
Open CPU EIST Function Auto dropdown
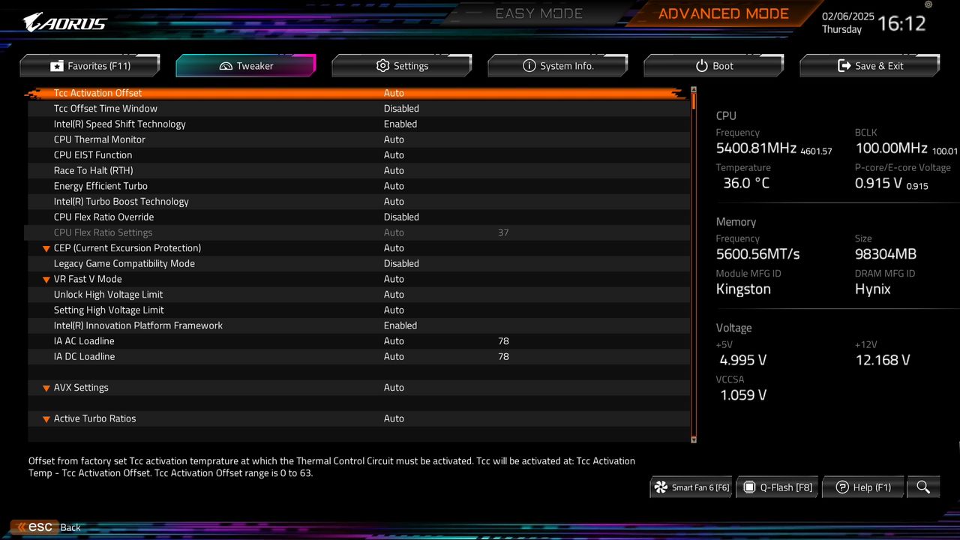coord(394,155)
